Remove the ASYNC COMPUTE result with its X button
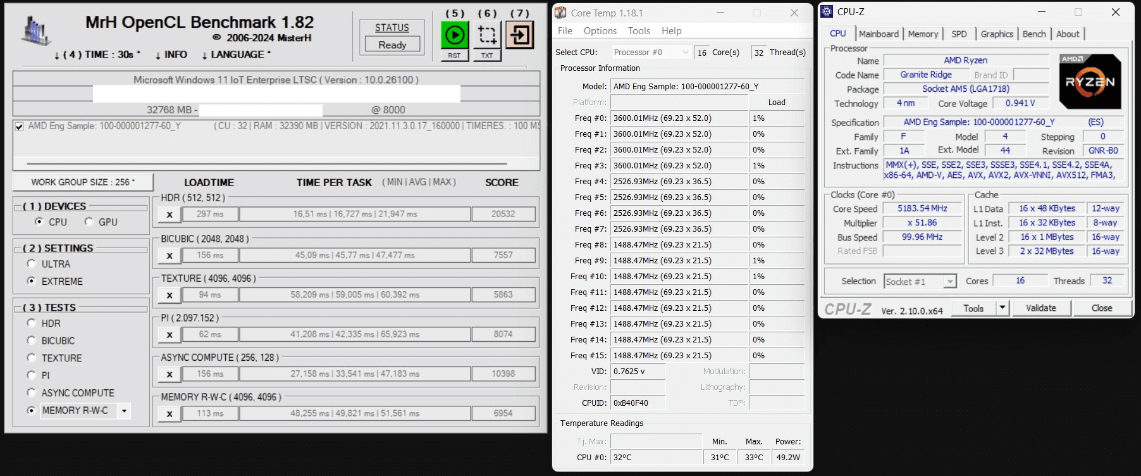 tap(170, 374)
